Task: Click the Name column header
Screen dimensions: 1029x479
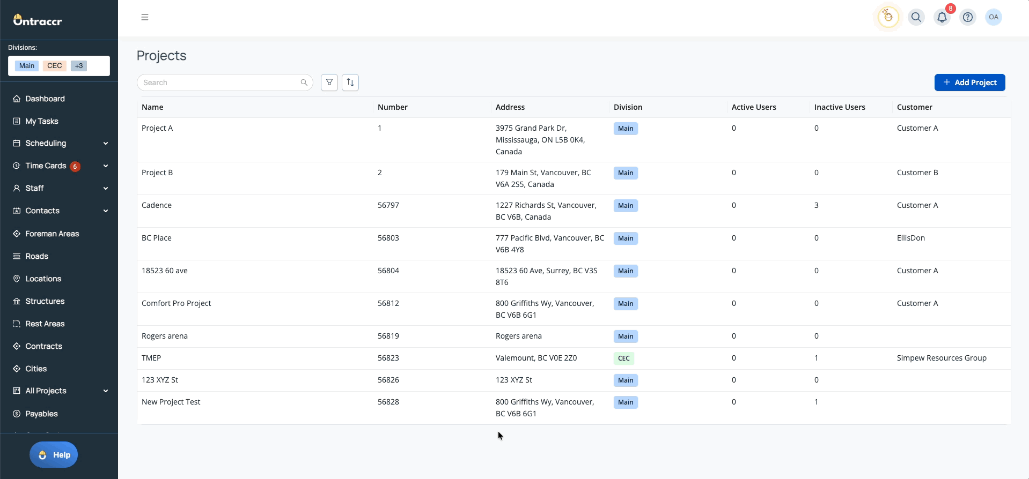Action: (x=152, y=107)
